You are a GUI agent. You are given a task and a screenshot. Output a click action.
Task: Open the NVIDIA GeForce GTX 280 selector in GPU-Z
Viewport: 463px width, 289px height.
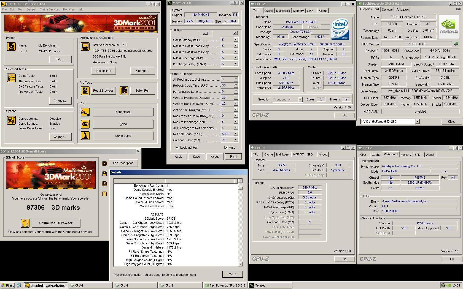click(417, 121)
